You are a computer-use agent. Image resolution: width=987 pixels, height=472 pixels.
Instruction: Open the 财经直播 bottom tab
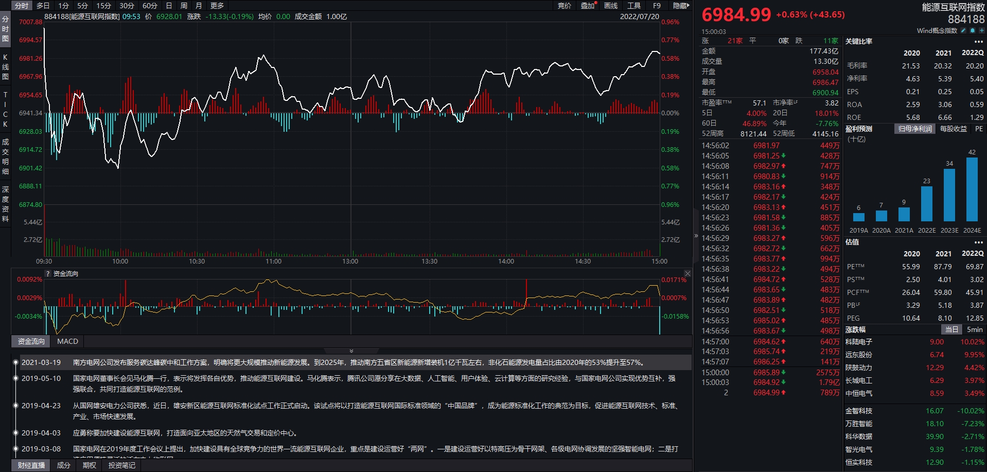31,465
